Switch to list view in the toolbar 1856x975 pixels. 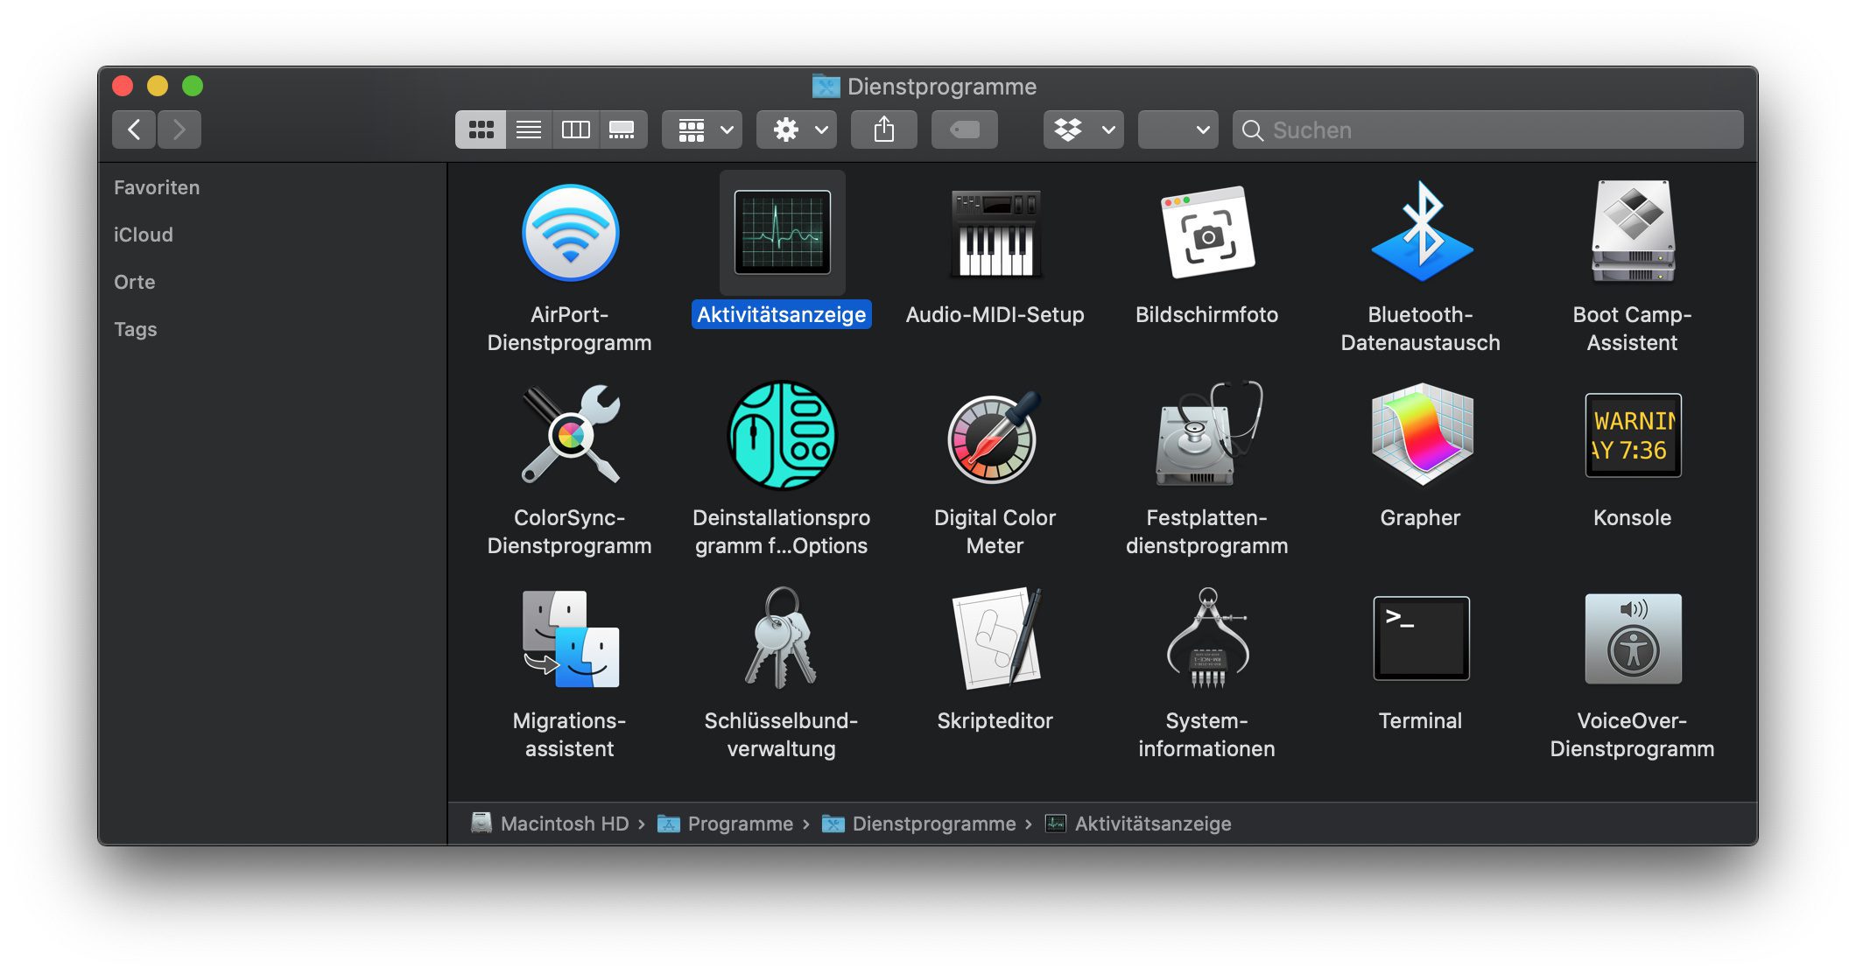(528, 129)
